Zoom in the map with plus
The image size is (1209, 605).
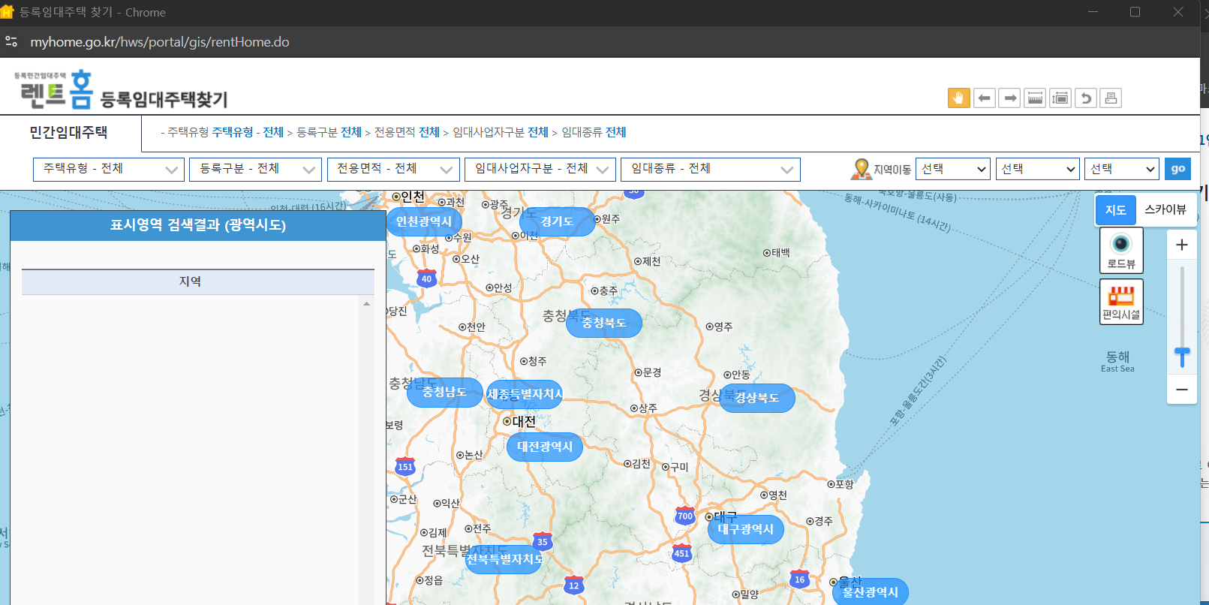coord(1182,245)
